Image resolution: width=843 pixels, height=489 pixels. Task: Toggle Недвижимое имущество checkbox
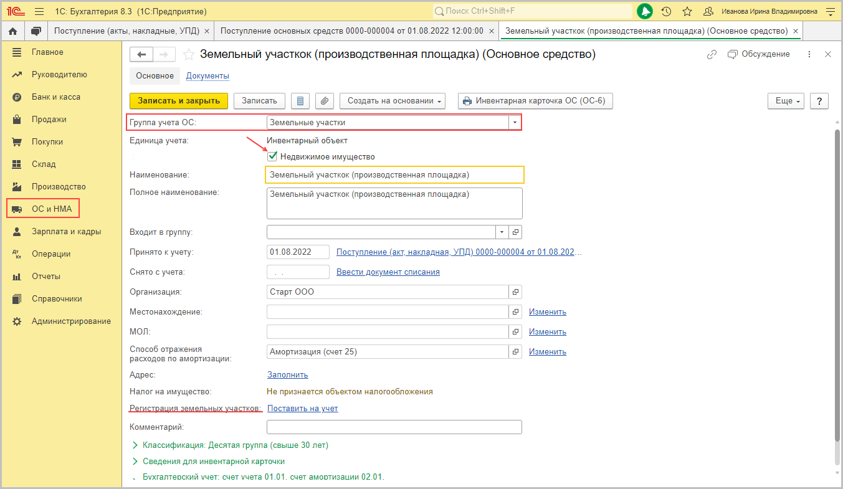[x=272, y=156]
